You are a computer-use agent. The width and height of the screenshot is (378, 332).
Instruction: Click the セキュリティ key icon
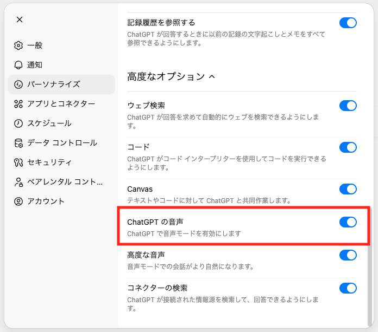(x=18, y=162)
